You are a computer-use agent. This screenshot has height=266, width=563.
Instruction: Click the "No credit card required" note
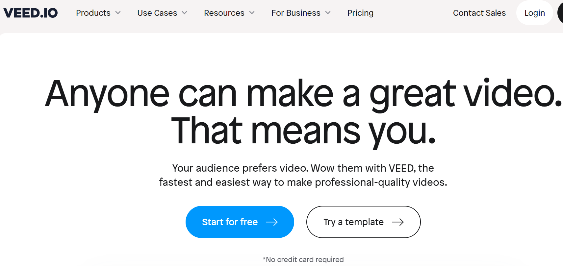tap(303, 259)
